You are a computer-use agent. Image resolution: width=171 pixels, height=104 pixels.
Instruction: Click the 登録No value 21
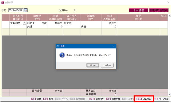(x=75, y=10)
